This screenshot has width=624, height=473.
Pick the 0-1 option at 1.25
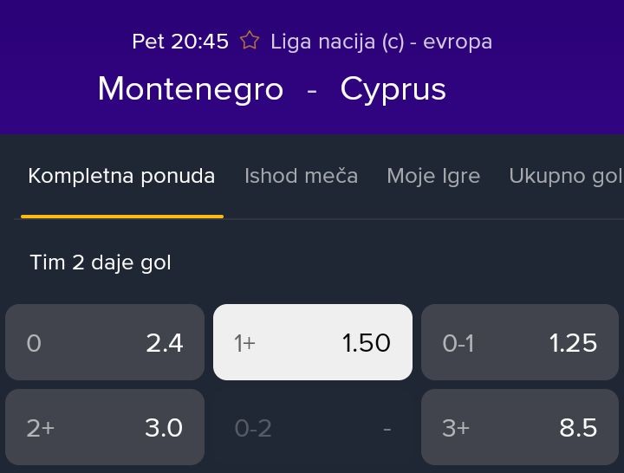(520, 342)
